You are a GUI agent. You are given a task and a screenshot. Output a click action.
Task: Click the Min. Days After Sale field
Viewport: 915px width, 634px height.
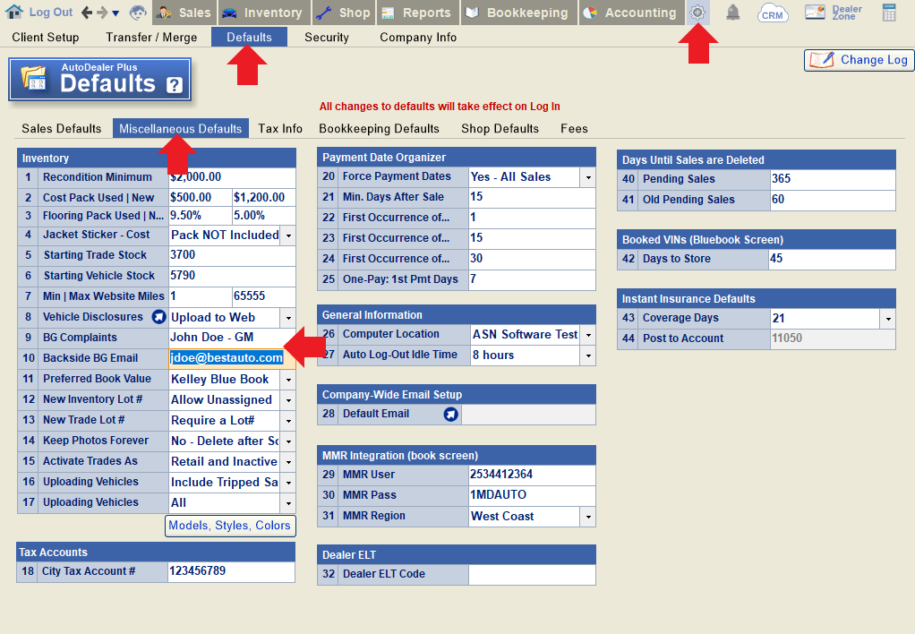(x=532, y=197)
